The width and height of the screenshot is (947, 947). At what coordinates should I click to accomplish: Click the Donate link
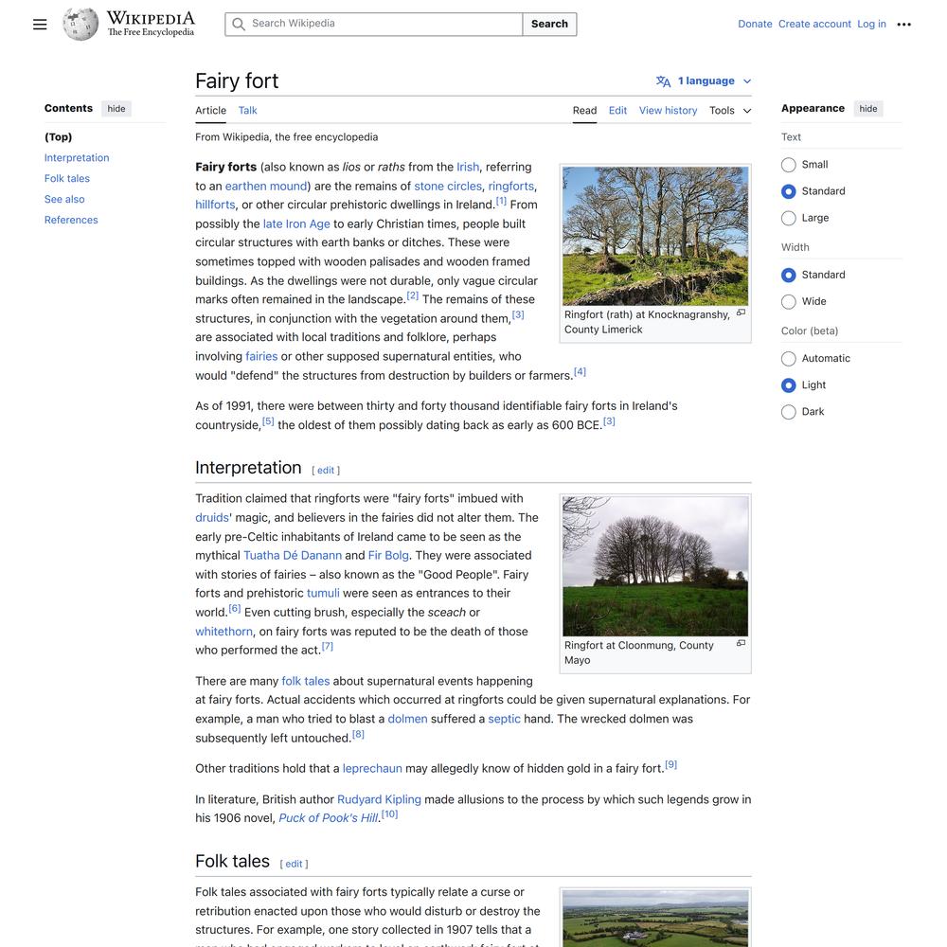pos(755,25)
